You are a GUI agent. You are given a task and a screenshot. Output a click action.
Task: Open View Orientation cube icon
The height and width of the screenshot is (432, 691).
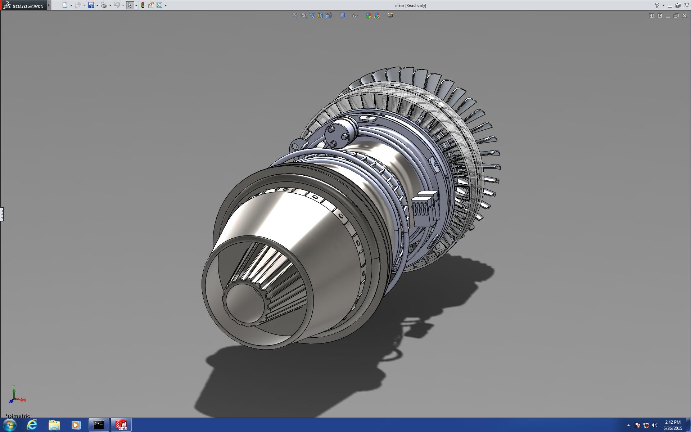pos(329,15)
